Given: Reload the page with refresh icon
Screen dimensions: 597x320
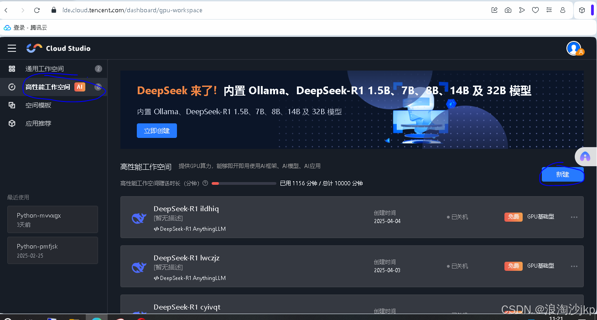Looking at the screenshot, I should (37, 10).
